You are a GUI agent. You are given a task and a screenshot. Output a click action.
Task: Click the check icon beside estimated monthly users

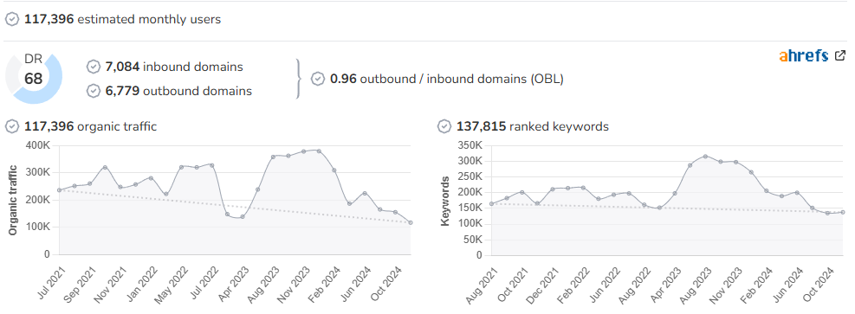point(12,20)
